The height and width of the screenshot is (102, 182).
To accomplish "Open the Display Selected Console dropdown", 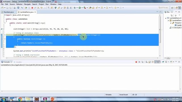I will (169, 62).
